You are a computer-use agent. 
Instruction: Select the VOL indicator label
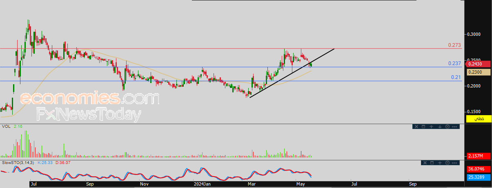coord(6,127)
